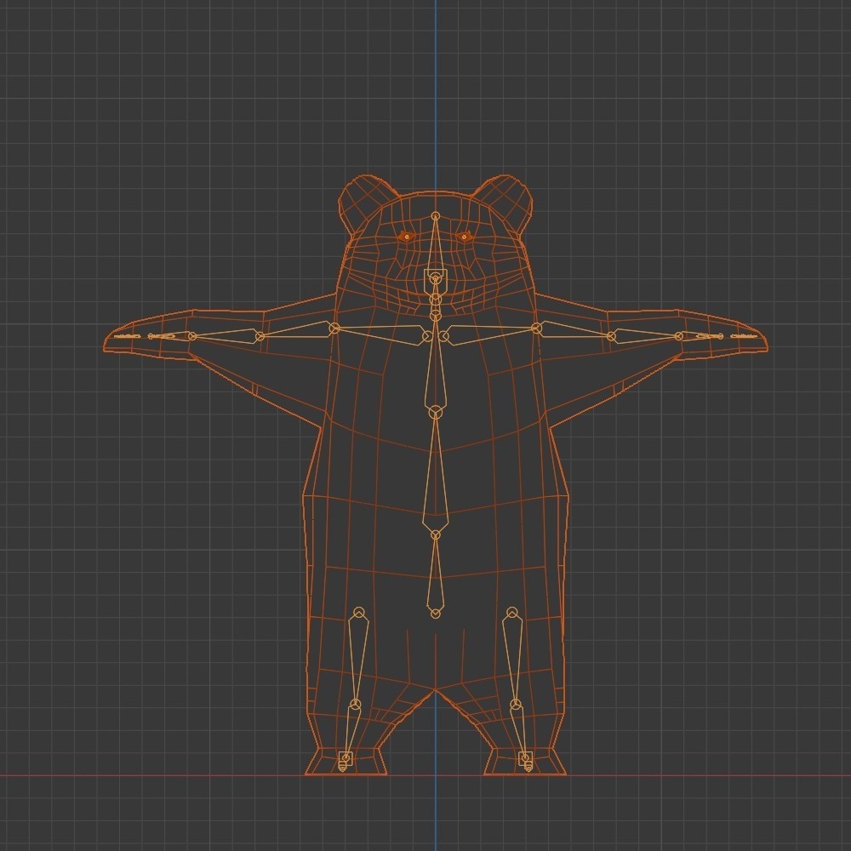Click the lower spine tail bone
The image size is (851, 851).
point(434,570)
